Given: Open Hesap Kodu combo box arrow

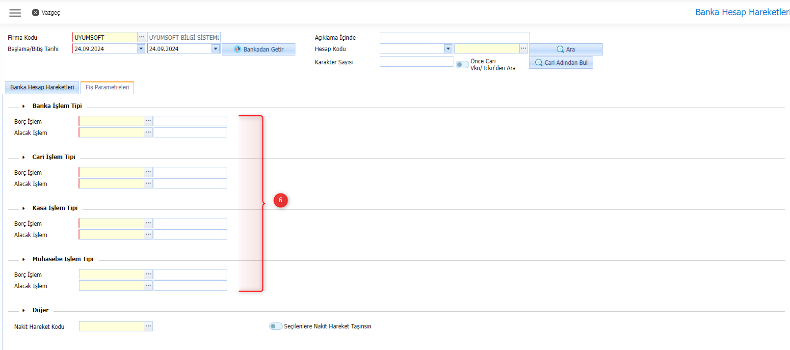Looking at the screenshot, I should click(x=448, y=49).
